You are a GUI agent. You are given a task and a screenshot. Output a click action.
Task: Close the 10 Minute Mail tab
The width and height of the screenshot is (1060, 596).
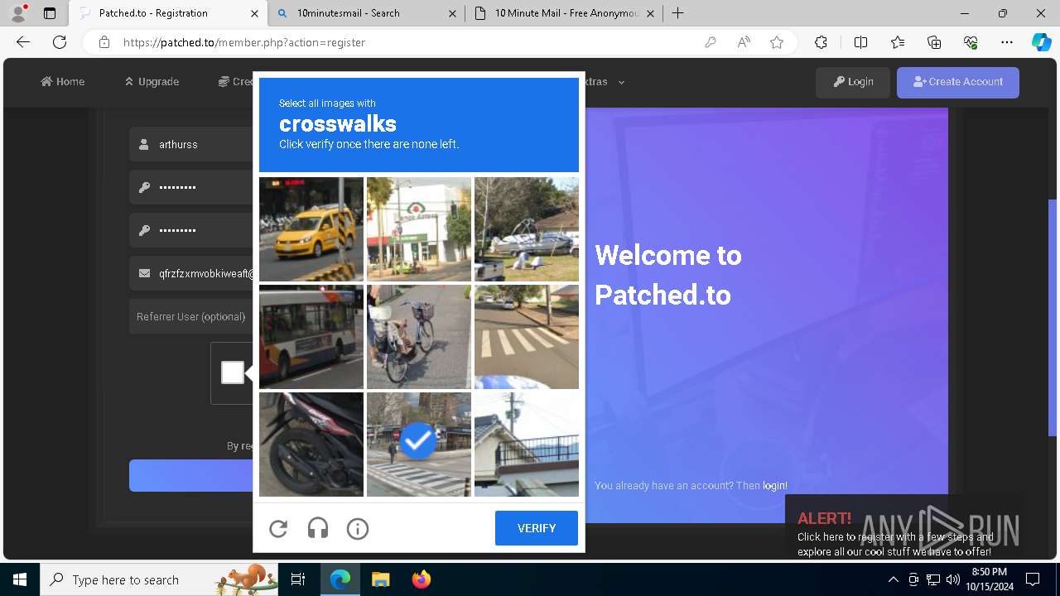pyautogui.click(x=650, y=13)
